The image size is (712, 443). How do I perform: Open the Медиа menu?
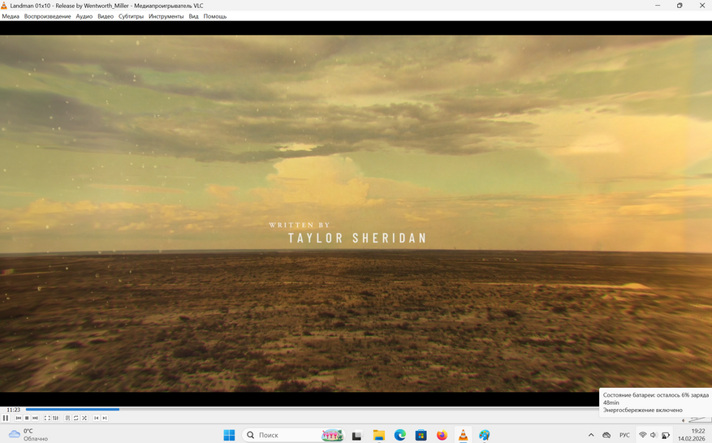(x=11, y=16)
